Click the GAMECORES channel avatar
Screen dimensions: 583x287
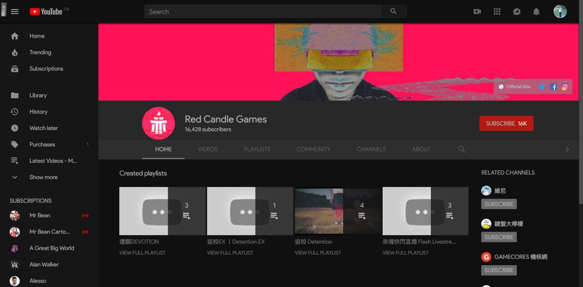486,257
